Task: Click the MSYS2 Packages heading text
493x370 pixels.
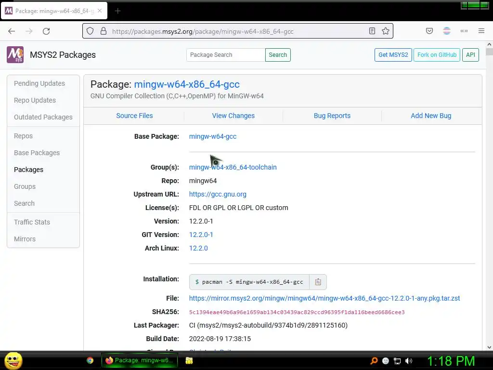Action: tap(63, 55)
